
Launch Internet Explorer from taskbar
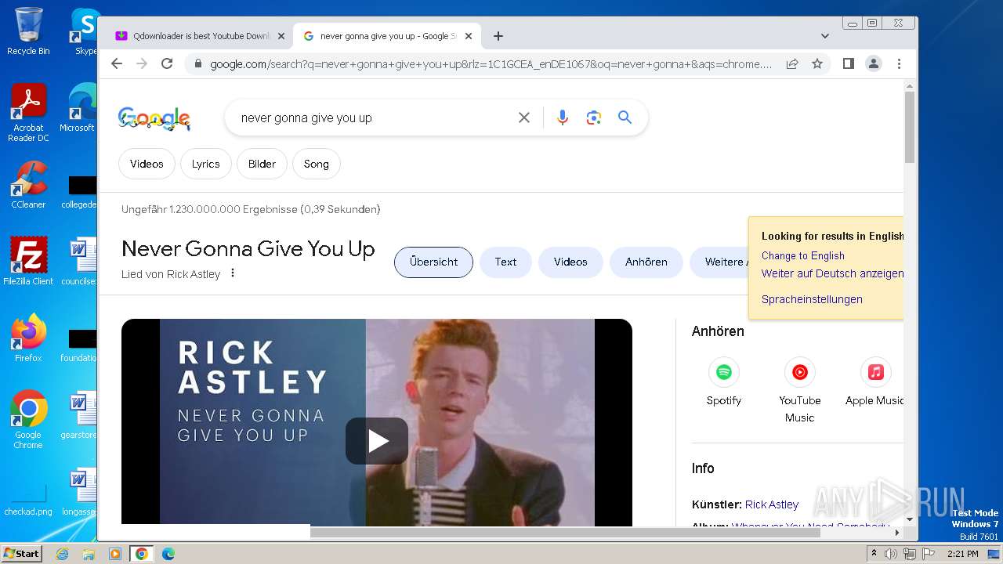click(x=62, y=554)
